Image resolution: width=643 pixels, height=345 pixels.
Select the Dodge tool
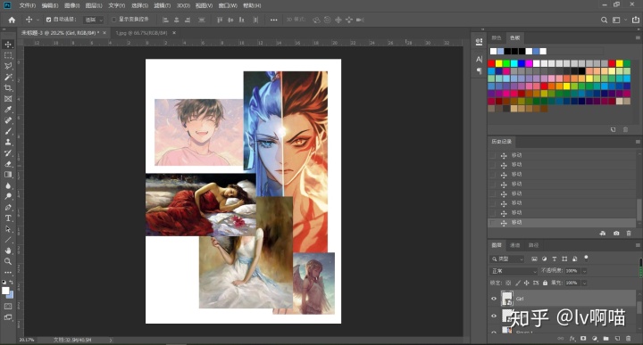[x=8, y=196]
